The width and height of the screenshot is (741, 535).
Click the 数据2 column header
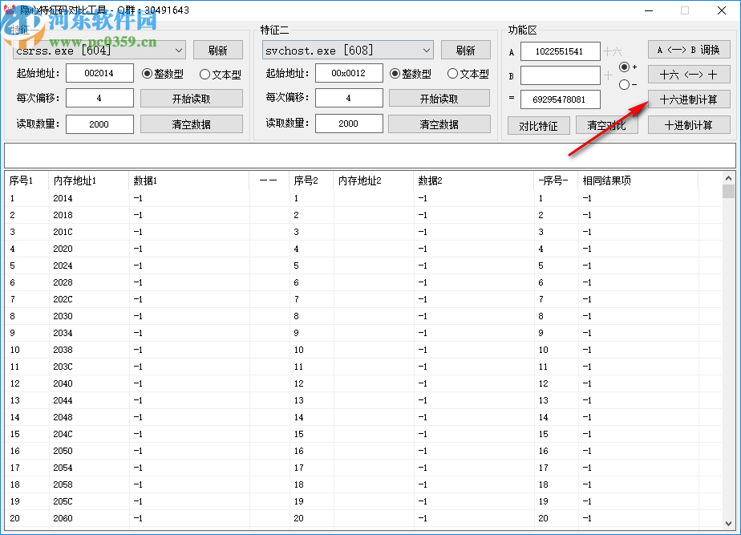(x=473, y=180)
